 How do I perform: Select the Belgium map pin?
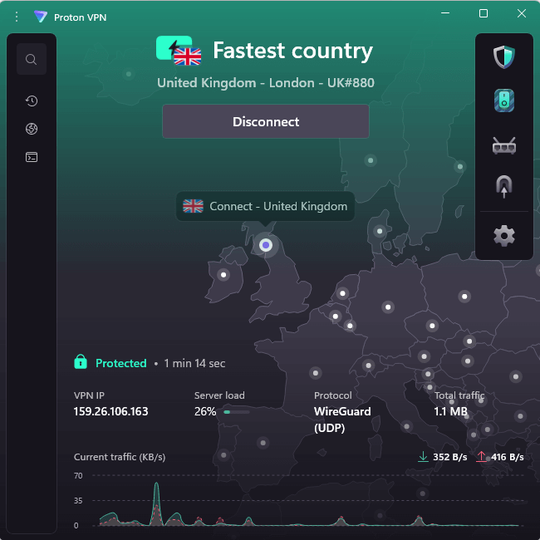click(x=335, y=317)
